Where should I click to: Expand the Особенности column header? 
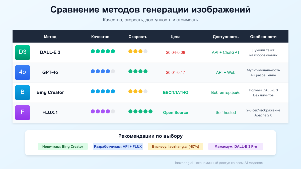coord(263,37)
